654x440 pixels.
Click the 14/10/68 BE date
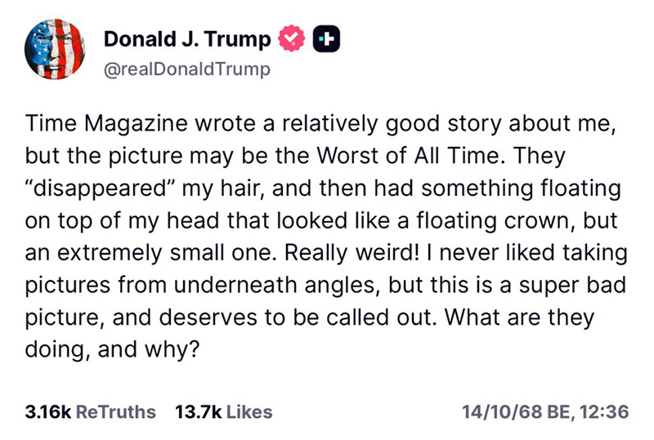tap(515, 411)
